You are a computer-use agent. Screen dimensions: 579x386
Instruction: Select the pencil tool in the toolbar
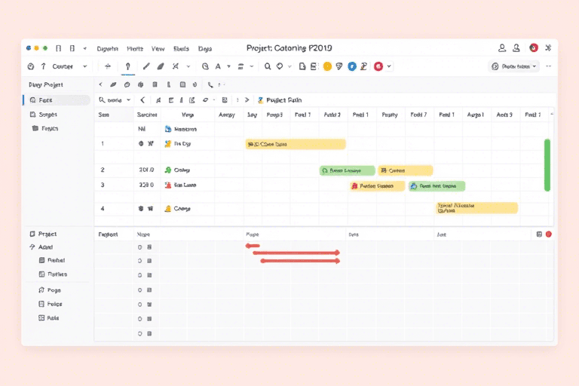click(x=146, y=66)
